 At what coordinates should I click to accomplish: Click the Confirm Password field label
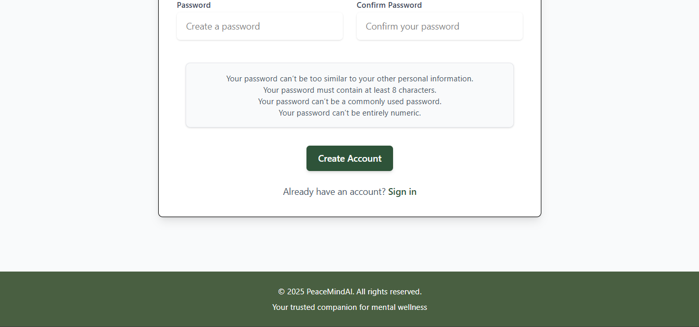(389, 5)
